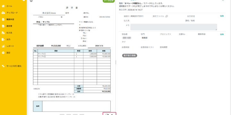231x115 pixels.
Task: Go to アップロード in the sidebar
Action: coord(12,13)
